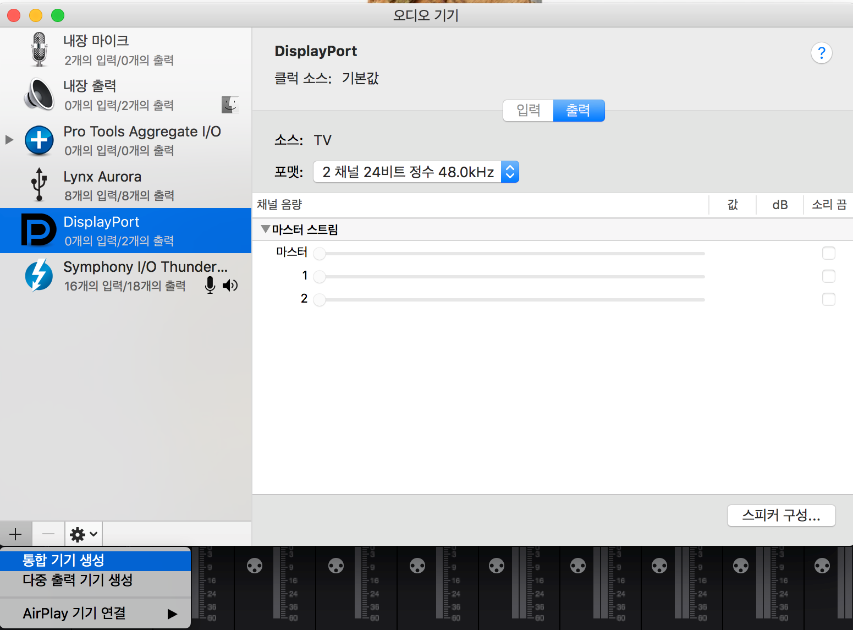
Task: Select the 내장 출력 device row
Action: (125, 95)
